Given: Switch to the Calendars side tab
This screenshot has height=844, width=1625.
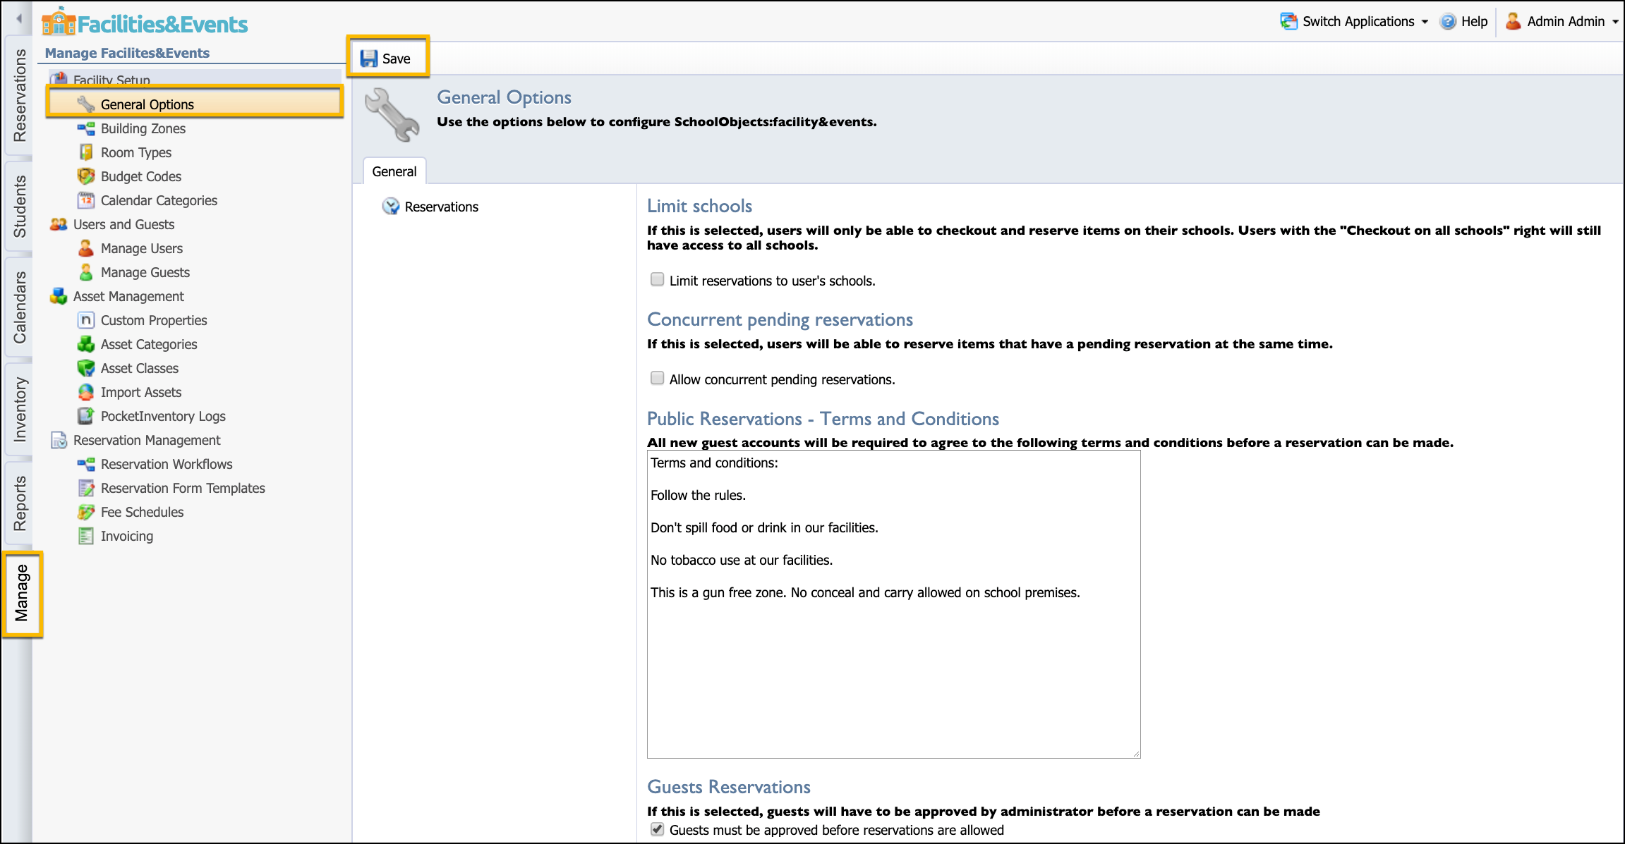Looking at the screenshot, I should click(x=19, y=307).
